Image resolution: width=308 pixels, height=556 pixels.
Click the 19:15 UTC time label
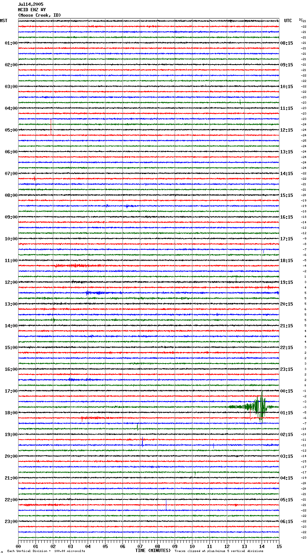(287, 282)
